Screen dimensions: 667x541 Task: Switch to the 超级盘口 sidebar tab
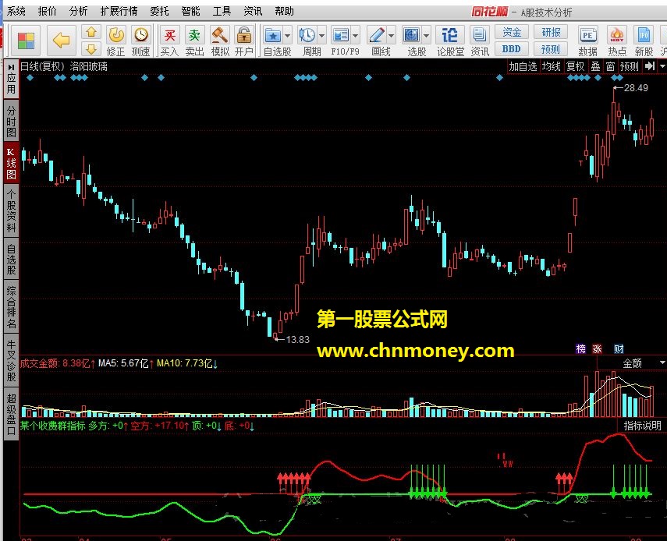(x=11, y=415)
